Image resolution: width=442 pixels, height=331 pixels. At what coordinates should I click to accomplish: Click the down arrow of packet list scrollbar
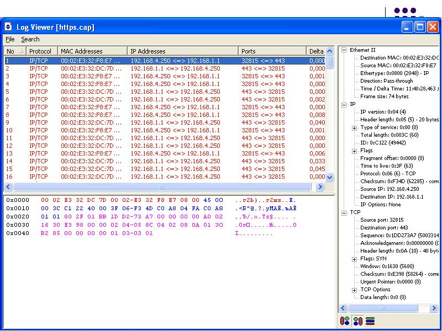click(x=330, y=177)
